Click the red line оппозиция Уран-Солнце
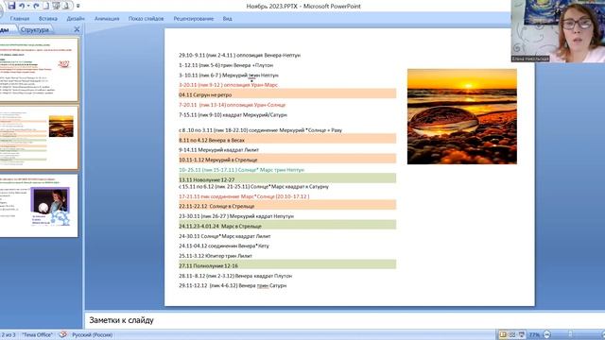605x340 pixels. [x=232, y=105]
